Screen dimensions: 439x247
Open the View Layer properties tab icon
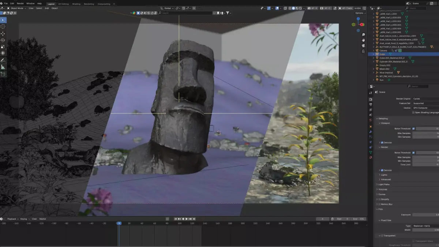371,110
